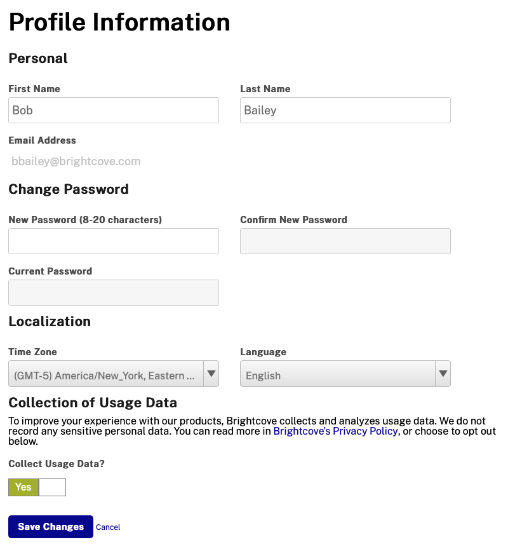Click the Current Password label
This screenshot has width=508, height=549.
[50, 271]
